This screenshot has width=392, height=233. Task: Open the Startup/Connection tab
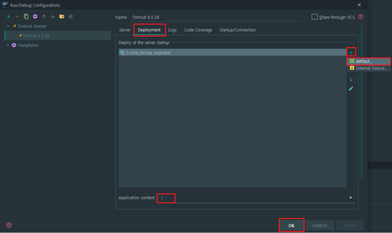point(238,30)
